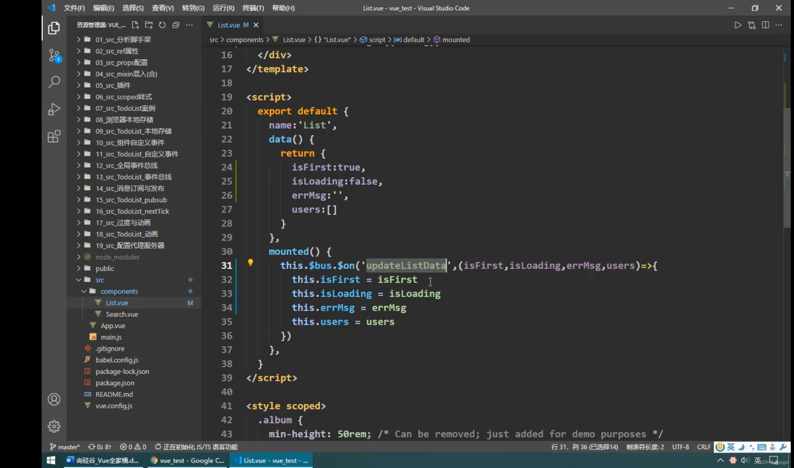This screenshot has height=468, width=794.
Task: Open Source Control view with badge
Action: tap(55, 56)
